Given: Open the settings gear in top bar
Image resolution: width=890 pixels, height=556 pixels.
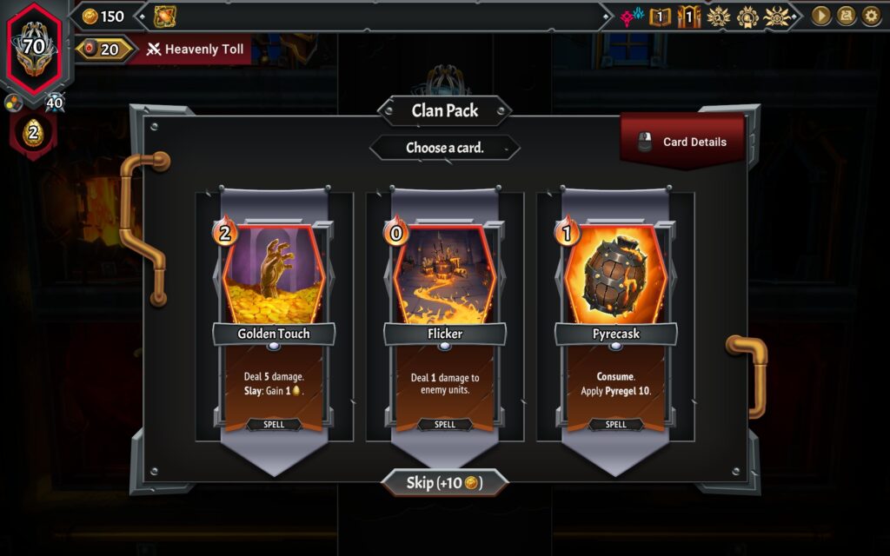Looking at the screenshot, I should click(871, 16).
